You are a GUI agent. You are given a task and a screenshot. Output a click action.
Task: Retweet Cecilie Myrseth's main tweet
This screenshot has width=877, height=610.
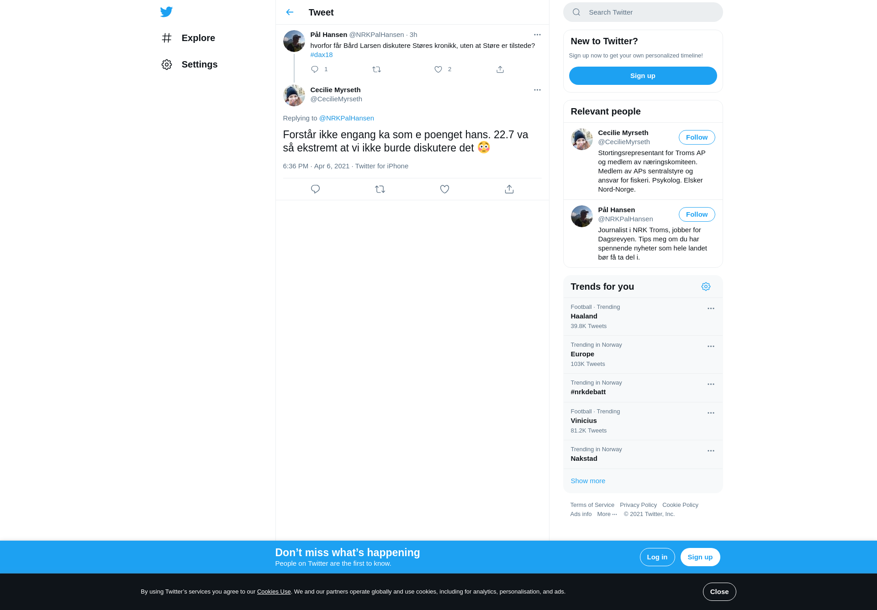click(x=380, y=189)
